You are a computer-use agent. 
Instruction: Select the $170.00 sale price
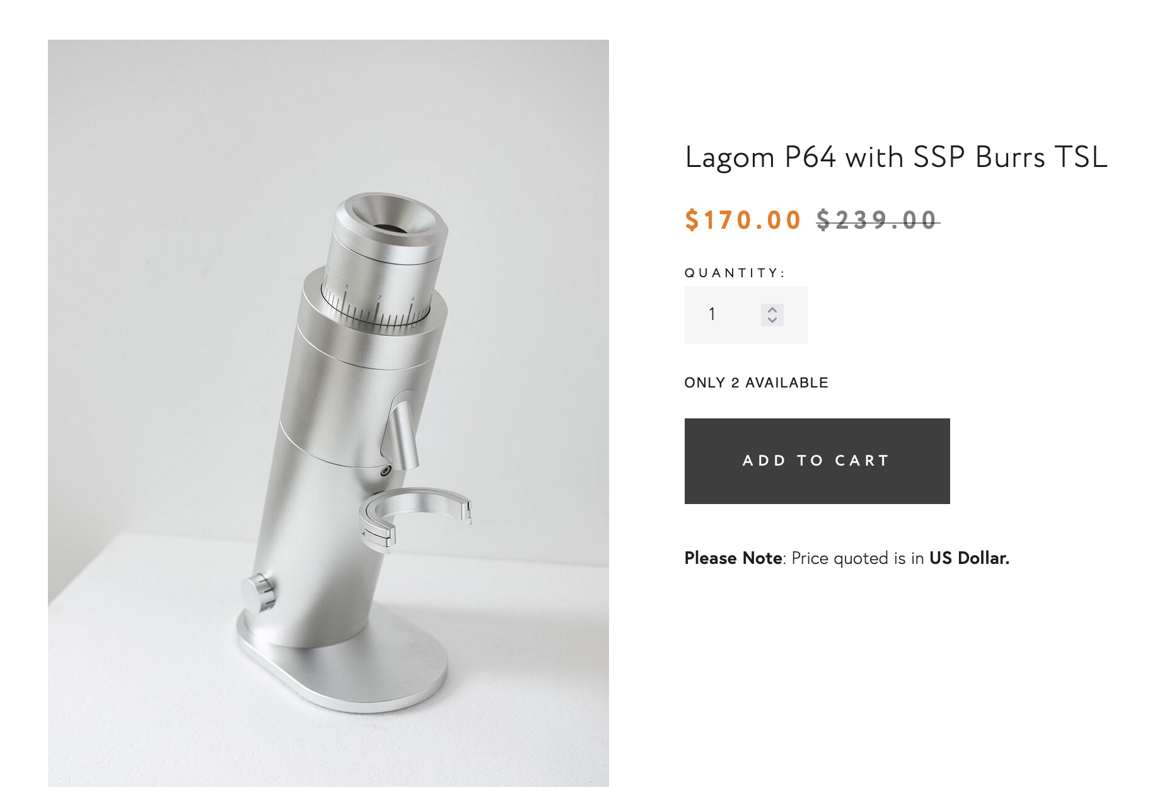tap(743, 220)
